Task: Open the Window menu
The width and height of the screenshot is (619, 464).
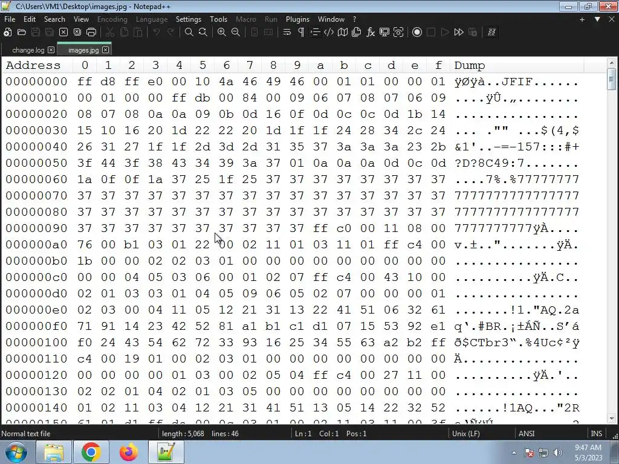Action: 331,19
